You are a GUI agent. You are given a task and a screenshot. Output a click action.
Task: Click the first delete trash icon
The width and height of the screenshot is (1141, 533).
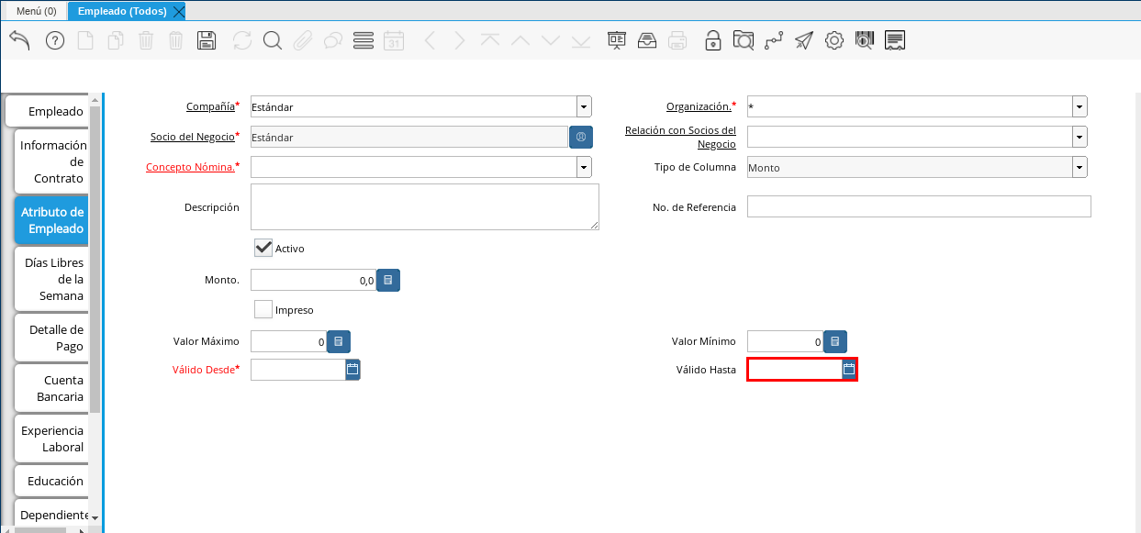(x=146, y=40)
